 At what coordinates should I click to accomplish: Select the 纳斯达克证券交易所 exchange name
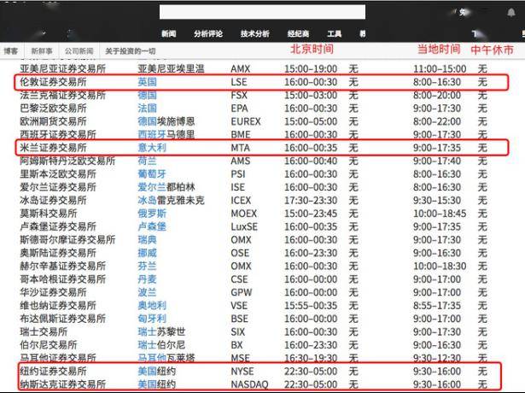coord(63,384)
